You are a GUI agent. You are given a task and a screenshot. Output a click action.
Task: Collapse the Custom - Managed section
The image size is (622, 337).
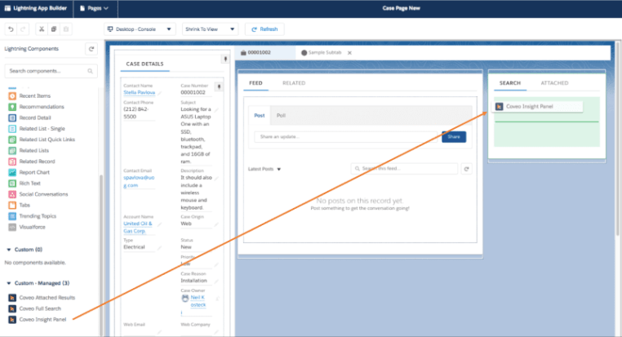(9, 282)
